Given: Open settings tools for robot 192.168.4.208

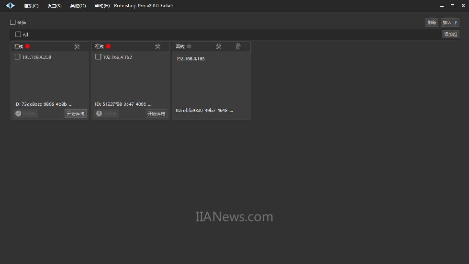Looking at the screenshot, I should [x=77, y=46].
